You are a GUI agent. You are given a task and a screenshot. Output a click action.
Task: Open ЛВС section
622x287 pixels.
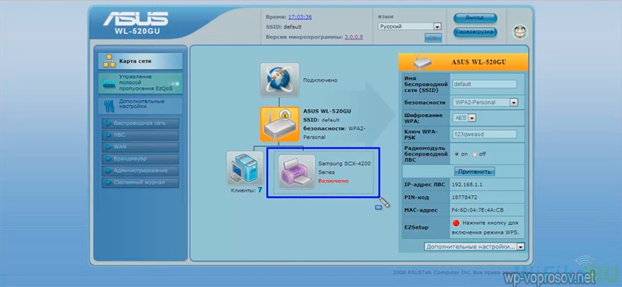pos(140,136)
